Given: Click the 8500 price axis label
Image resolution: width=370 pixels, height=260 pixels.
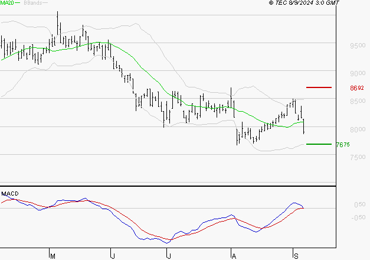Looking at the screenshot, I should point(358,102).
